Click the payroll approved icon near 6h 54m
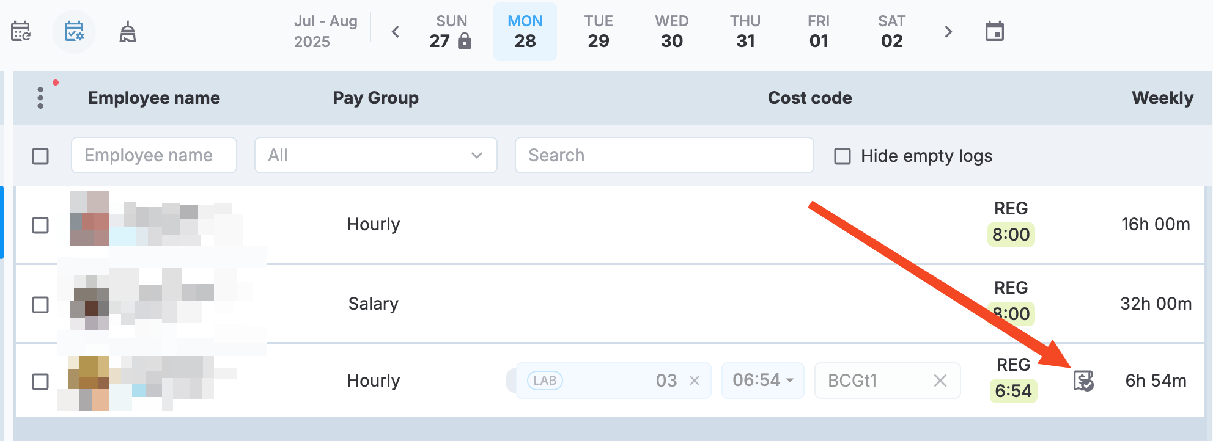Screen dimensions: 1213x441 (x=1083, y=381)
